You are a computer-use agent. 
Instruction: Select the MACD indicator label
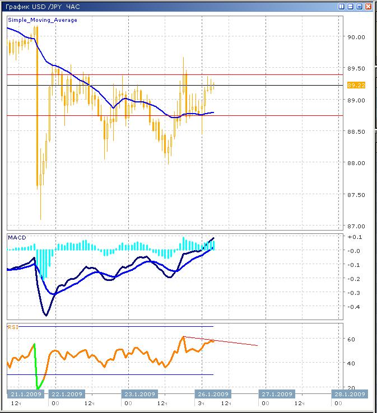[x=17, y=238]
